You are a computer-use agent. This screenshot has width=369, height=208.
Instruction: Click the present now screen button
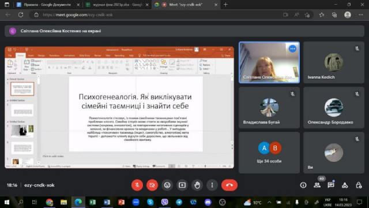pyautogui.click(x=182, y=185)
